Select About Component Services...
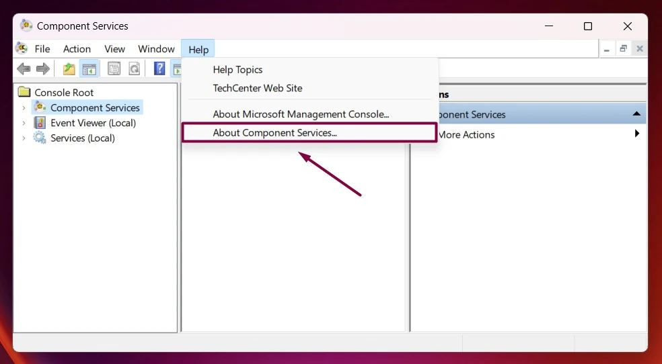The width and height of the screenshot is (662, 364). (309, 133)
